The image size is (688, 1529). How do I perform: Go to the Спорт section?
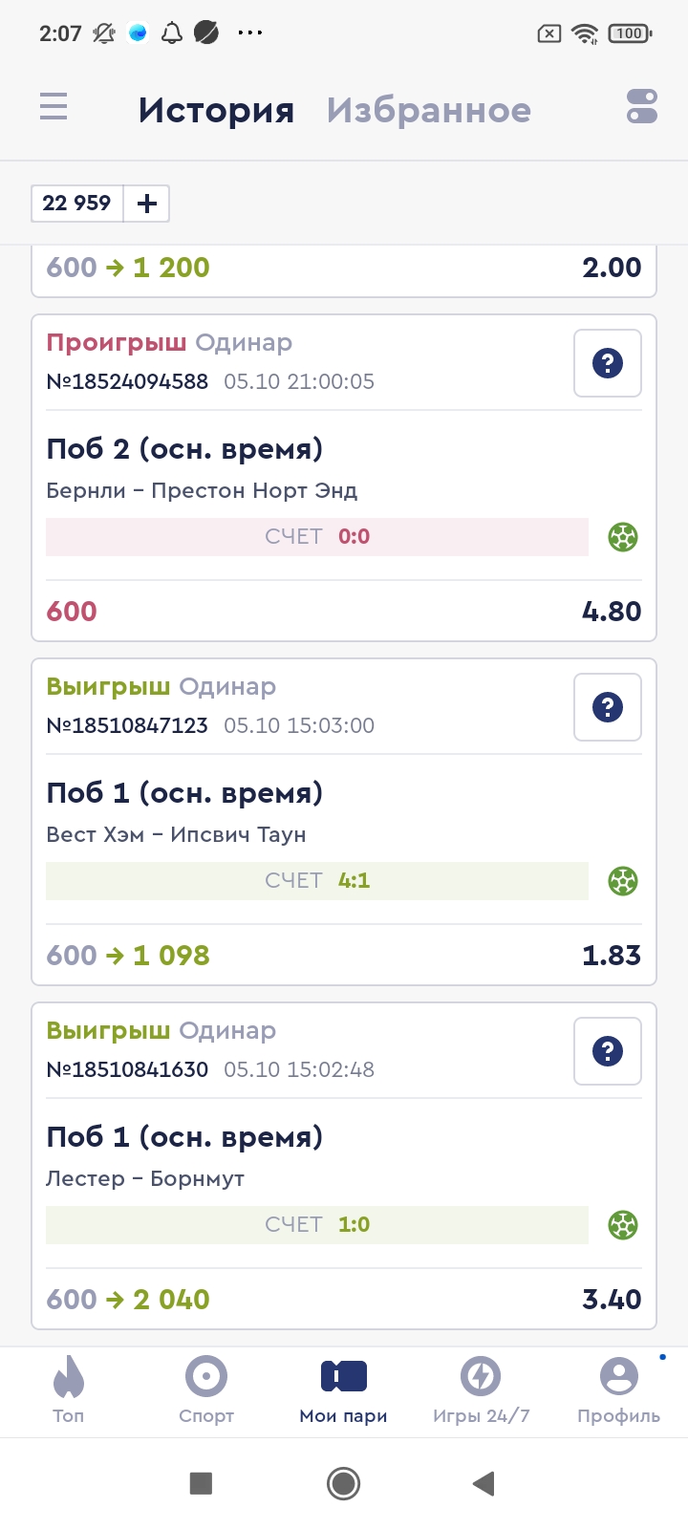tap(206, 1390)
